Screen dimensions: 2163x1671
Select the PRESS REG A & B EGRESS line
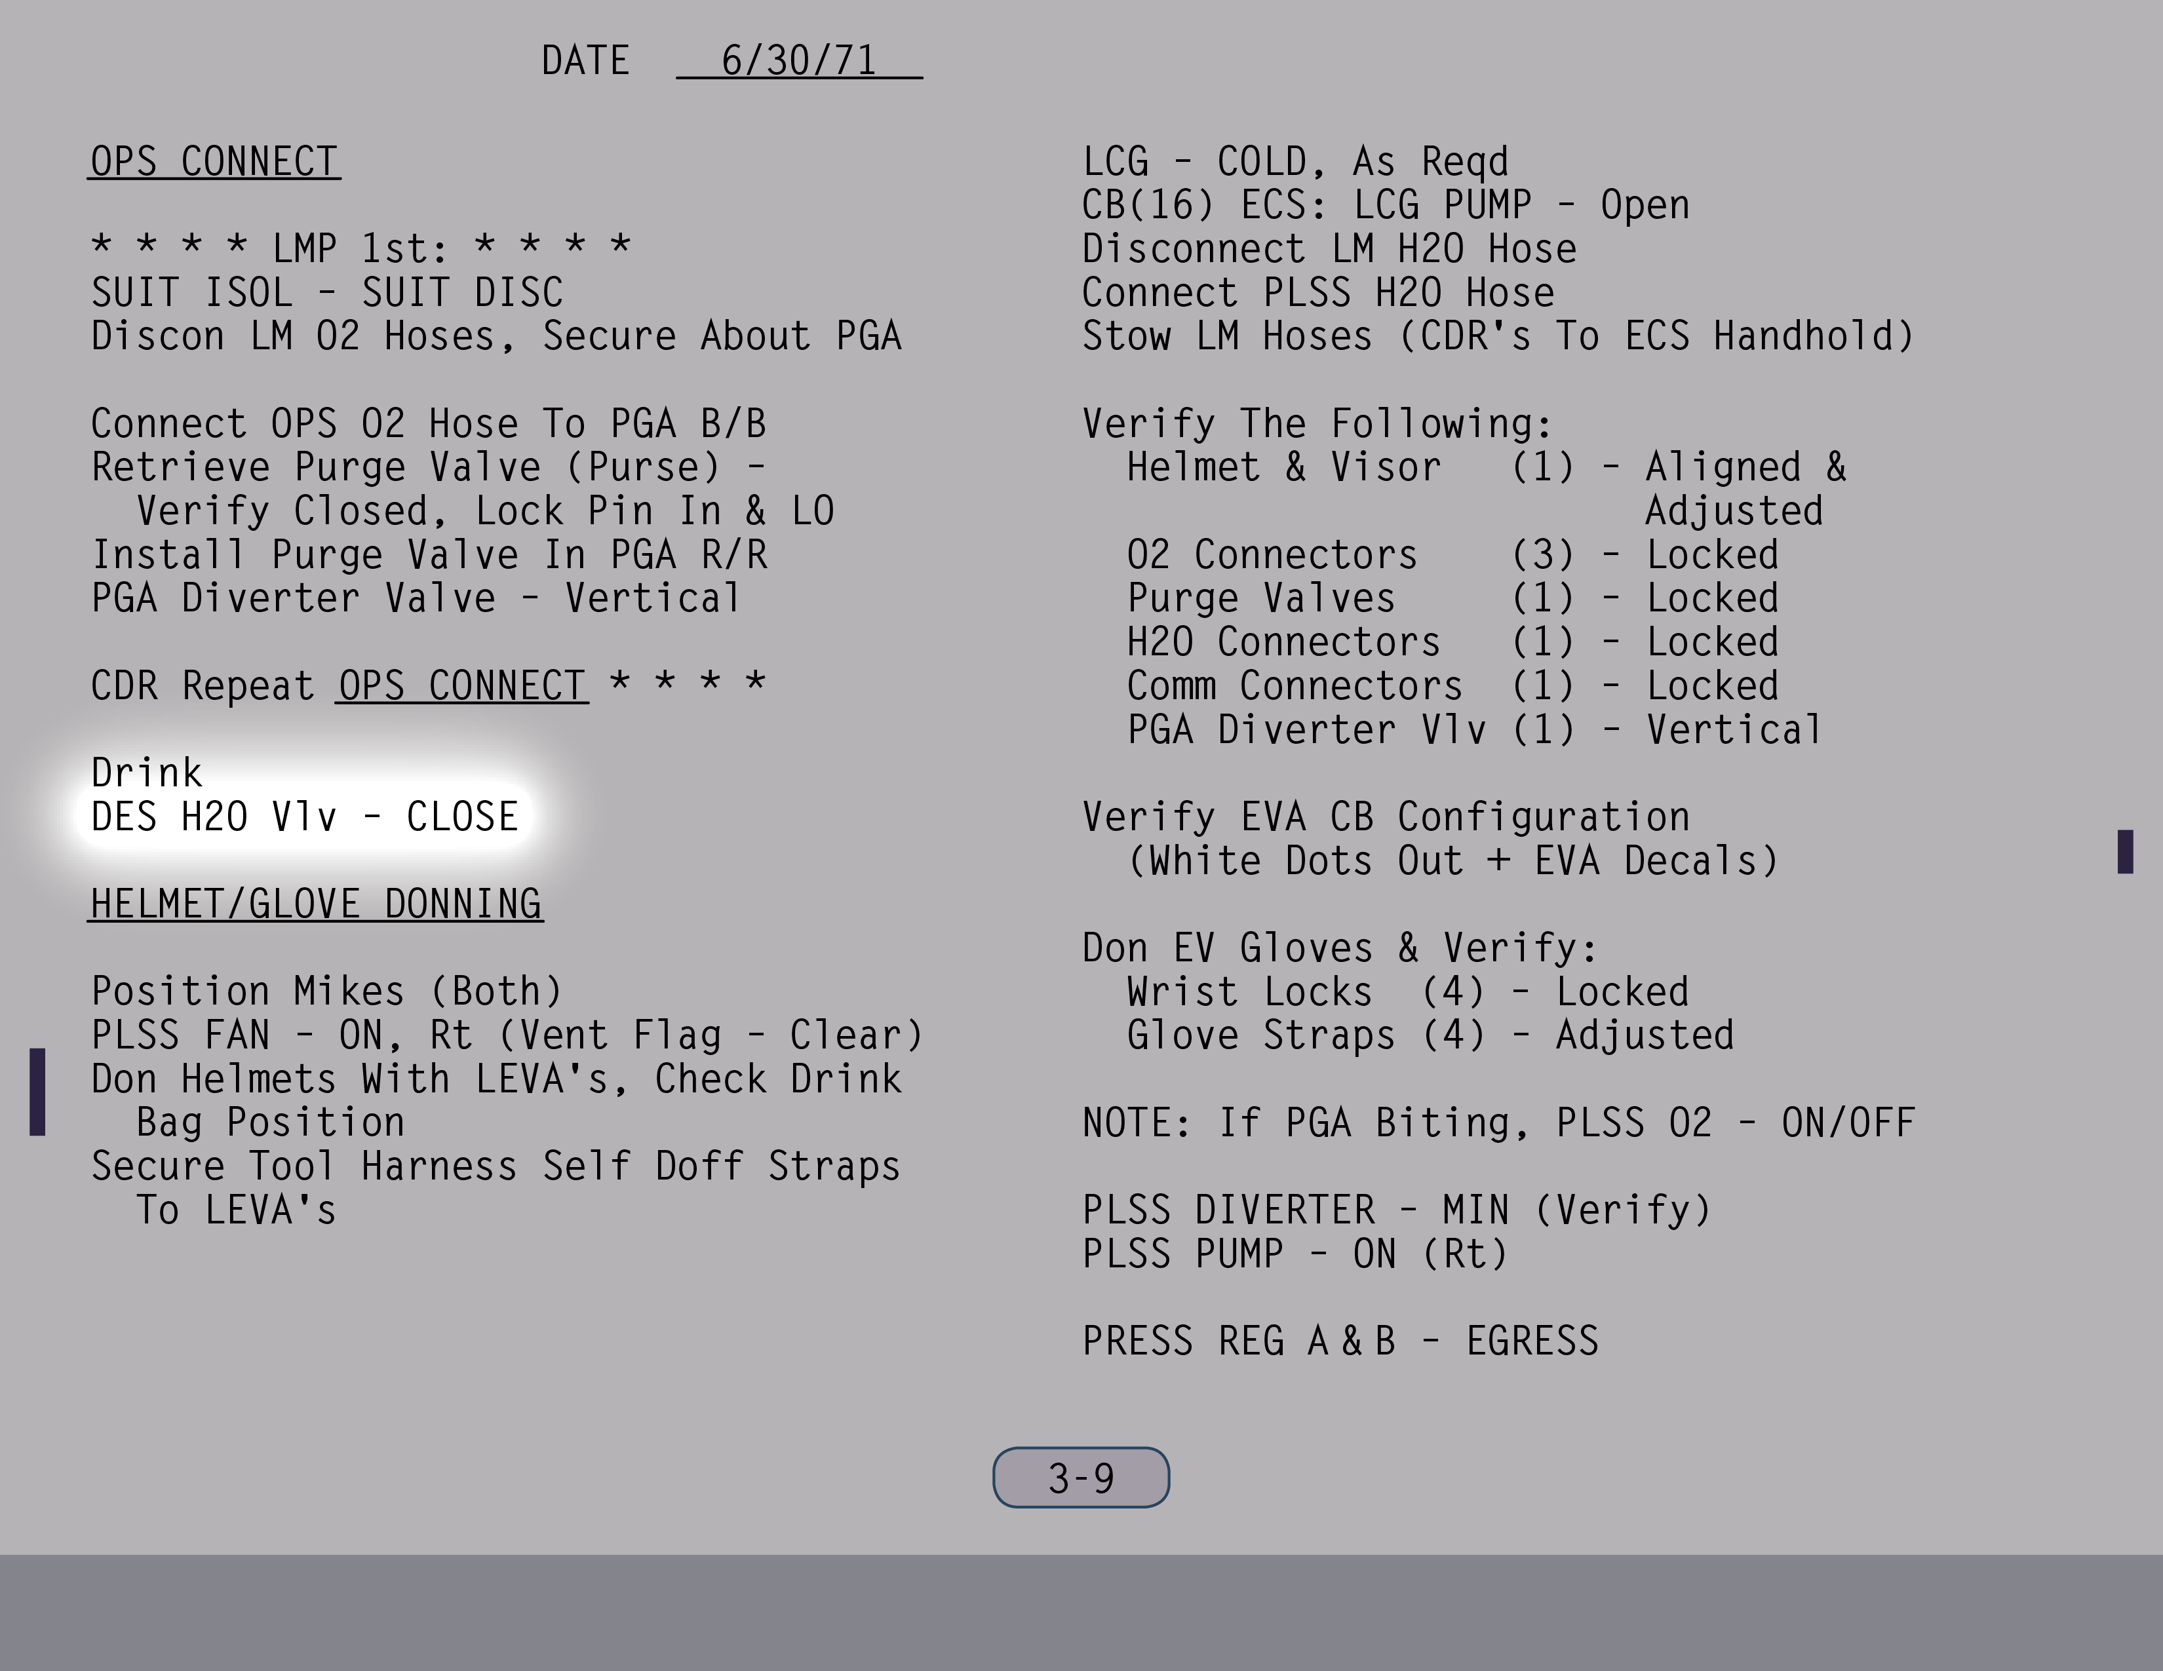tap(1339, 1341)
